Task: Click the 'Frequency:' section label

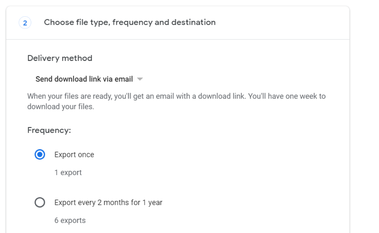Action: (49, 130)
